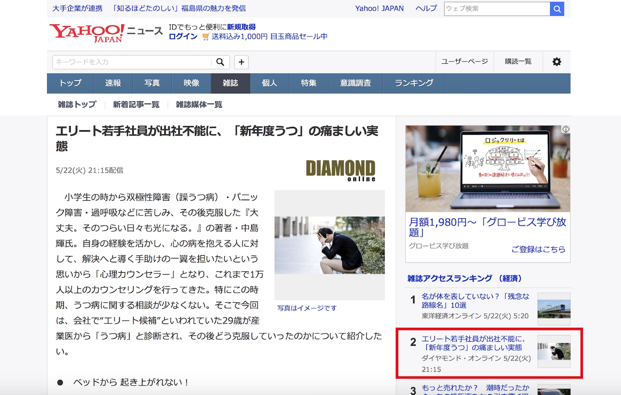Open the ランキング tab

[414, 83]
